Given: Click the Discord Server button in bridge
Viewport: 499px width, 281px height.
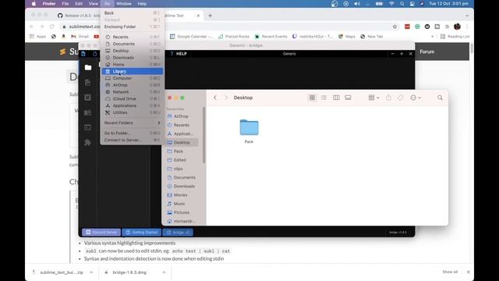Looking at the screenshot, I should pos(101,233).
